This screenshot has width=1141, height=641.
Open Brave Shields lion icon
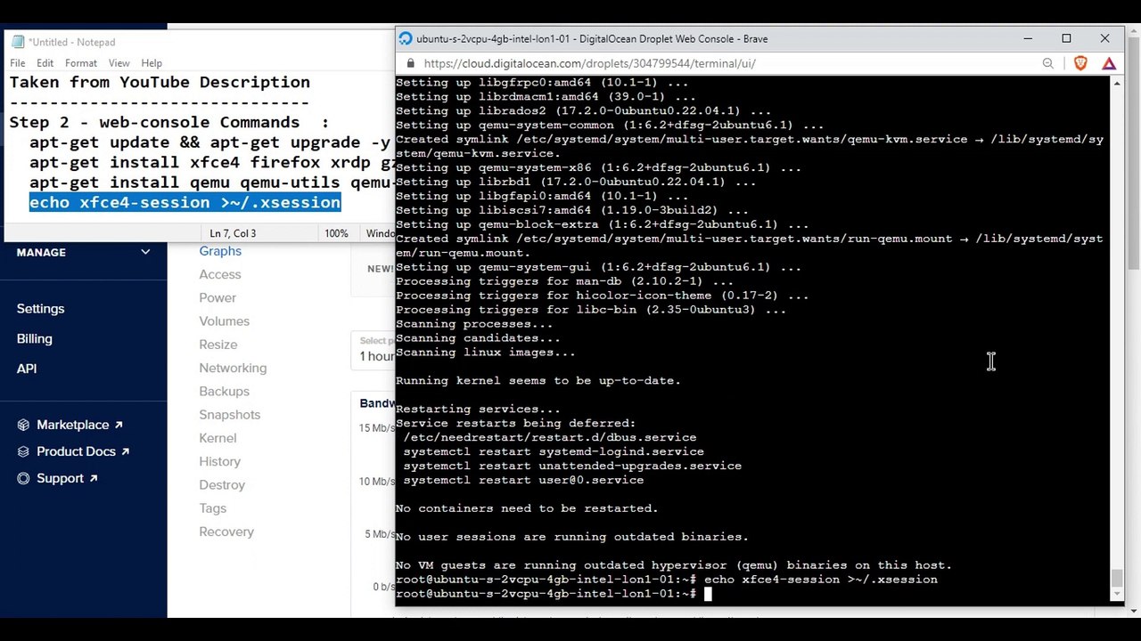pyautogui.click(x=1080, y=63)
